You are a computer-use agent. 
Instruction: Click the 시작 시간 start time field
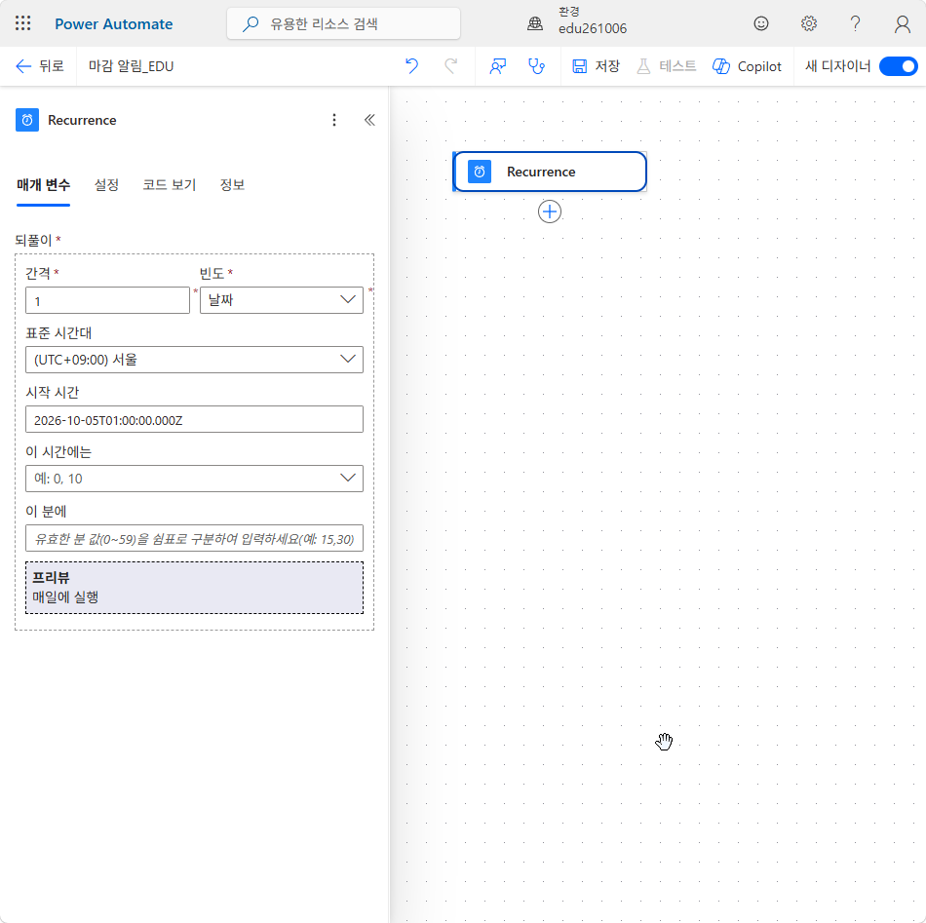194,419
